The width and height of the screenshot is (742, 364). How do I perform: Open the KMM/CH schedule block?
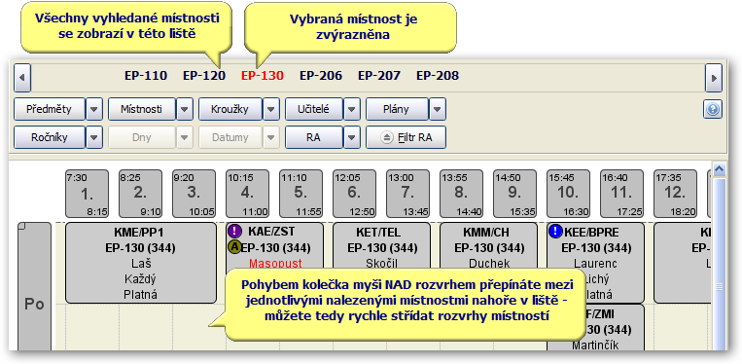pyautogui.click(x=488, y=246)
